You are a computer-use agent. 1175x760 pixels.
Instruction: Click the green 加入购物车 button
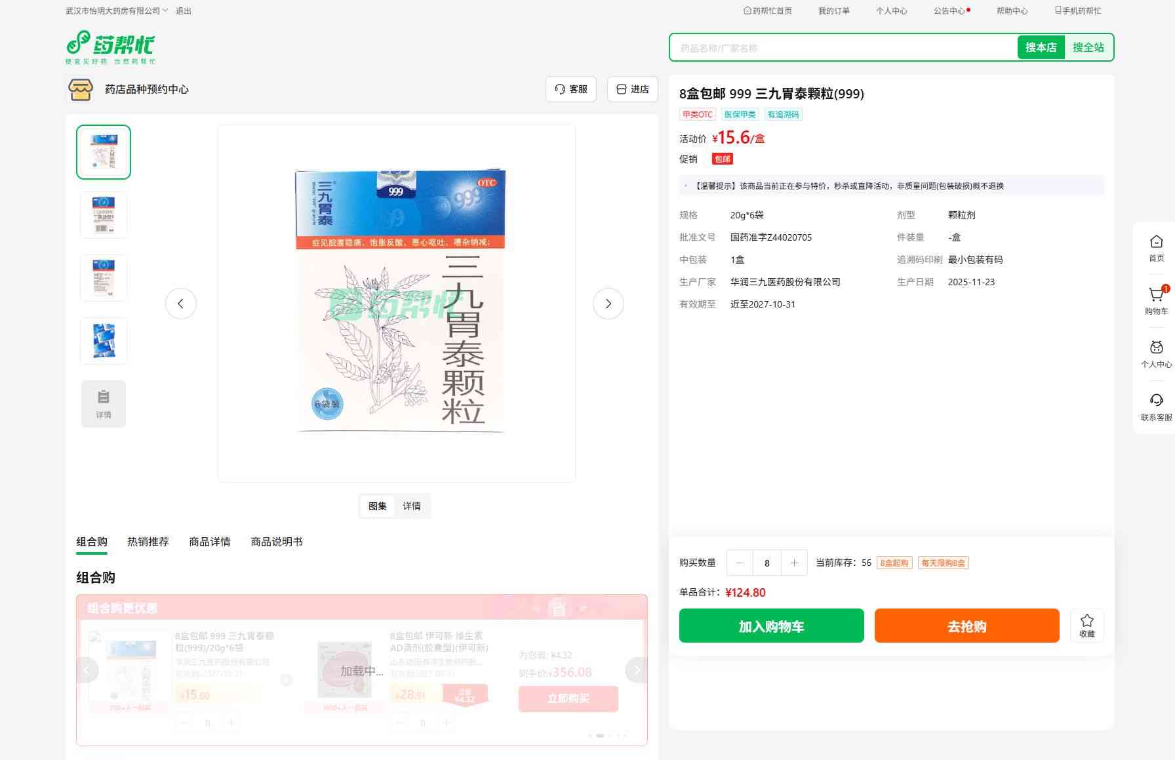(771, 626)
